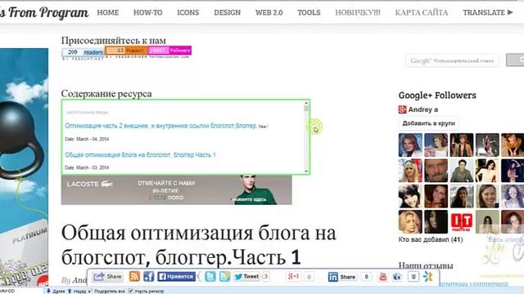This screenshot has width=524, height=294.
Task: Open the DESIGN menu item
Action: pyautogui.click(x=228, y=13)
